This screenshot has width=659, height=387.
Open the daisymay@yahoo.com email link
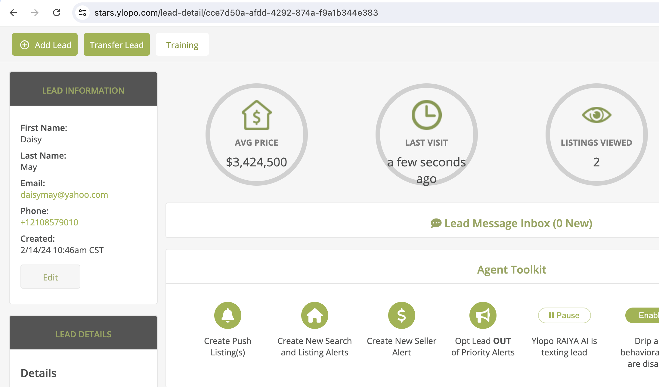click(64, 195)
